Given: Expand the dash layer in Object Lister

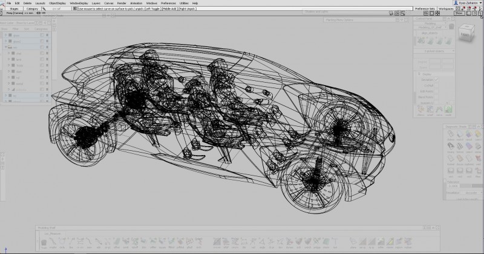Looking at the screenshot, I should [8, 71].
